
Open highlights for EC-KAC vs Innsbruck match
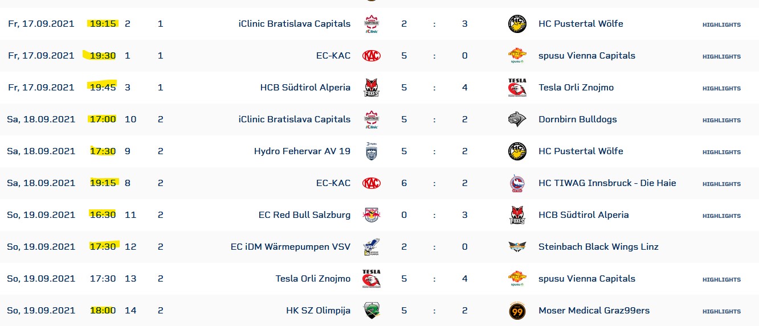(721, 184)
